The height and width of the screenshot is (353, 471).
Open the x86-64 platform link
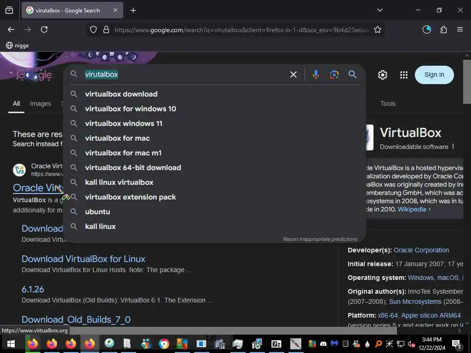[x=388, y=315]
